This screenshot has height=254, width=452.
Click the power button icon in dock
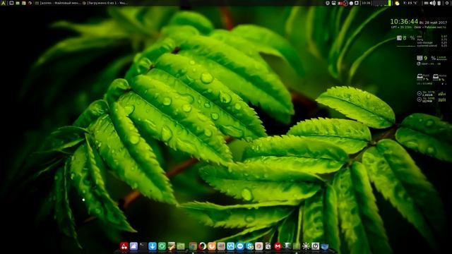(316, 246)
